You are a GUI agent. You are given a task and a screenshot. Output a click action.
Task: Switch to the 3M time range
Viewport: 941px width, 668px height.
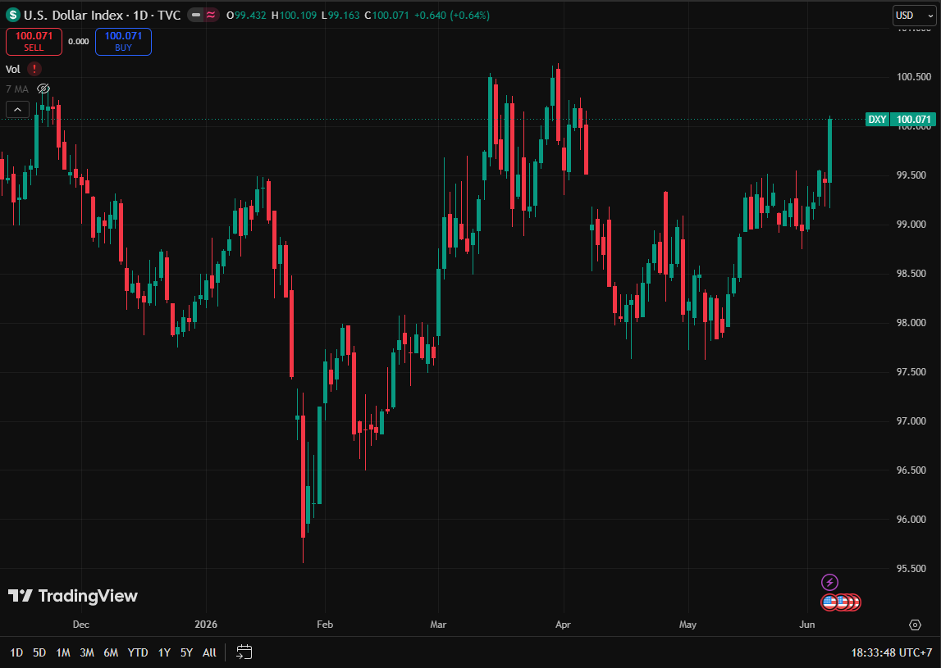point(87,652)
